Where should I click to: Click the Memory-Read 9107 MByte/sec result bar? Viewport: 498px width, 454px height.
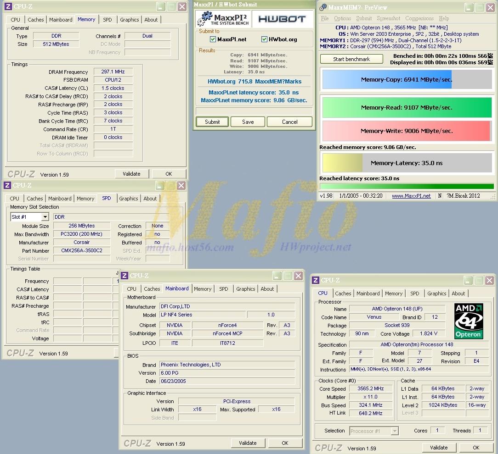click(x=407, y=107)
